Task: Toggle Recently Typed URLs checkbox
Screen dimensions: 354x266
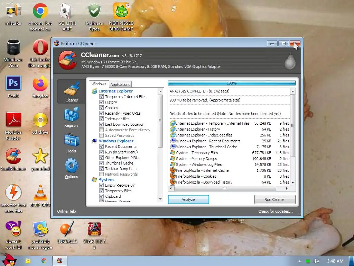Action: [101, 113]
